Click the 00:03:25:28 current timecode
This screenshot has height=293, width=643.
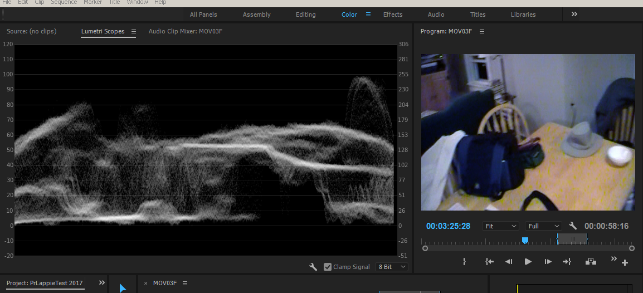[448, 226]
